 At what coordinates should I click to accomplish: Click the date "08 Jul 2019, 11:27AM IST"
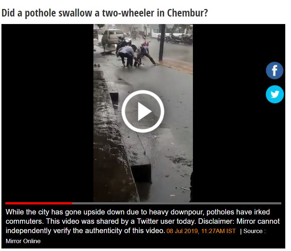point(201,231)
